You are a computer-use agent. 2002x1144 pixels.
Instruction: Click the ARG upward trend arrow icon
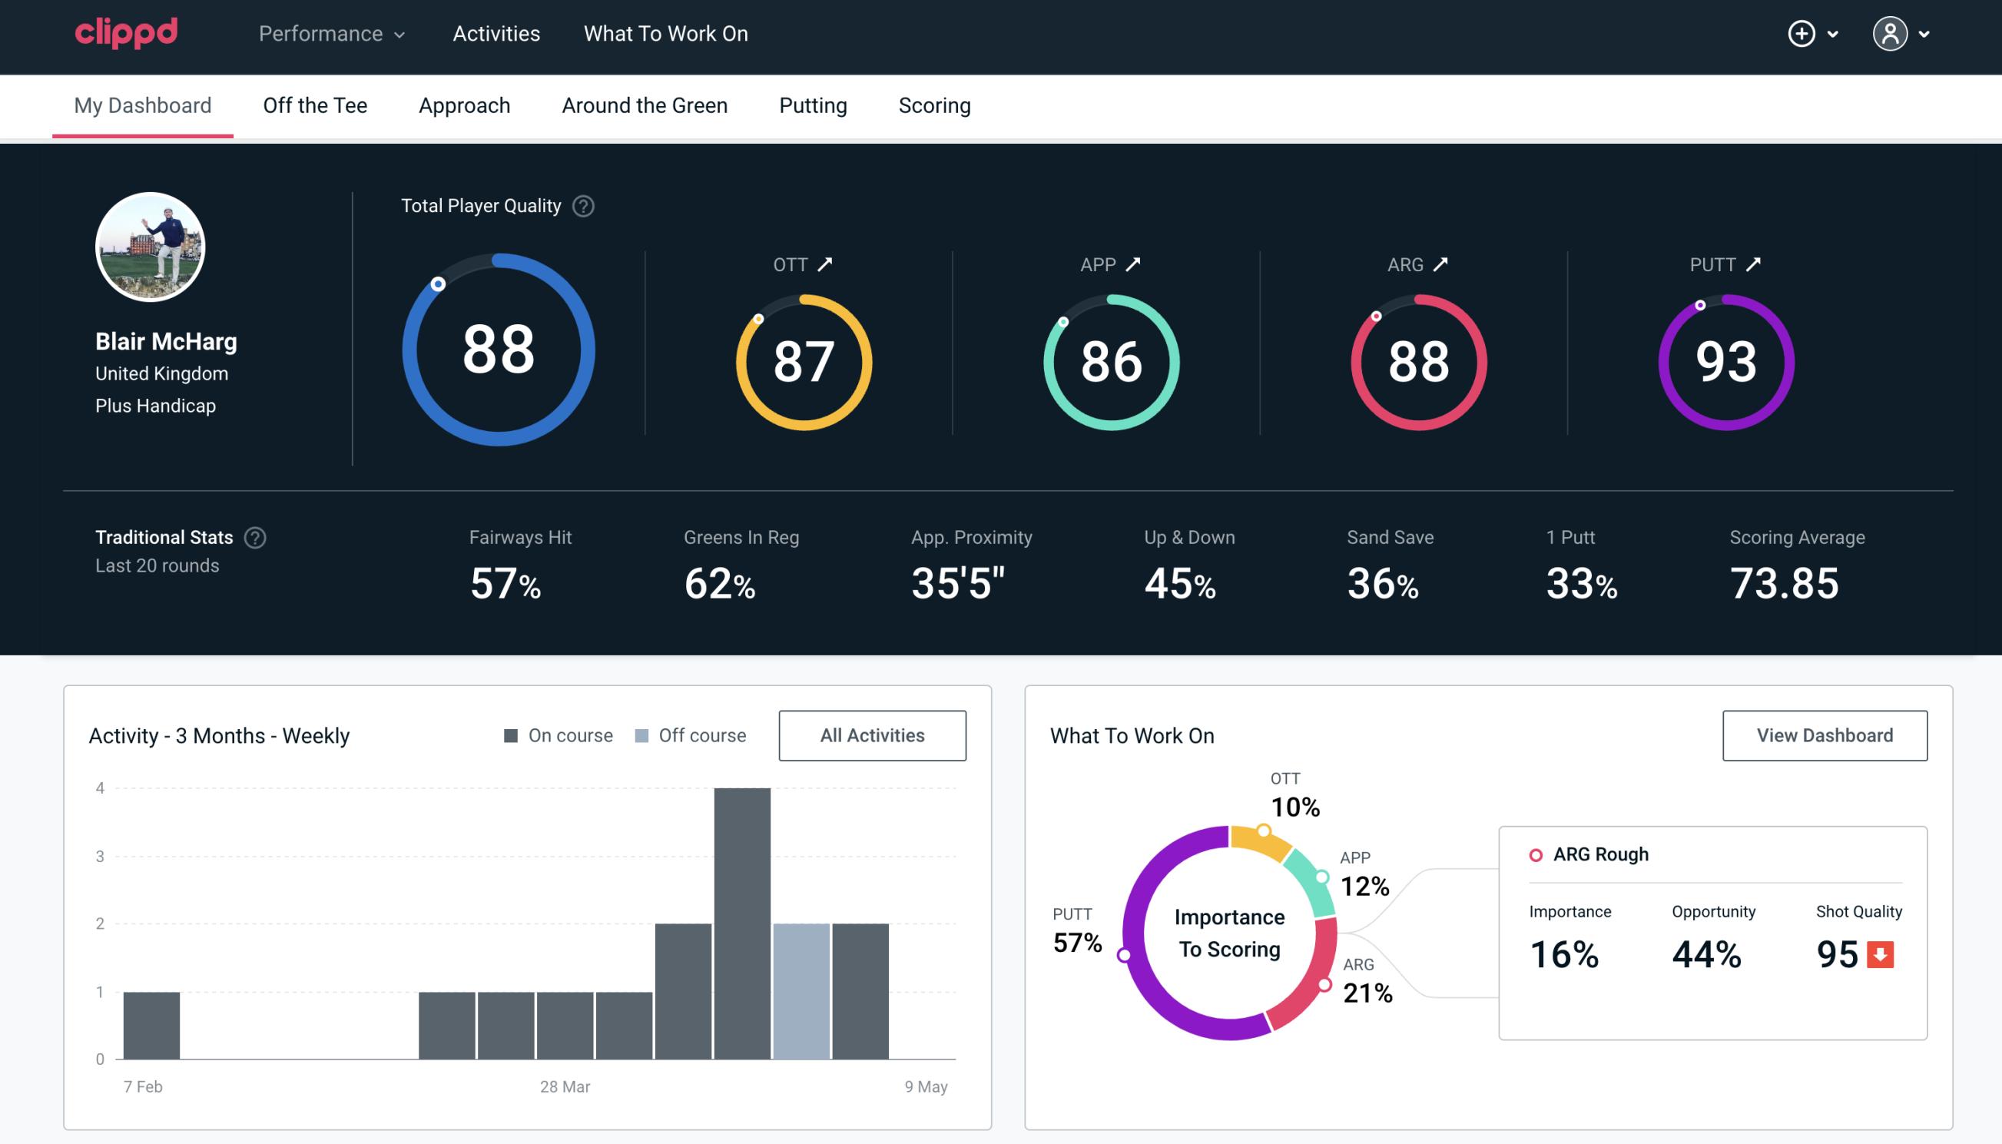(x=1440, y=264)
